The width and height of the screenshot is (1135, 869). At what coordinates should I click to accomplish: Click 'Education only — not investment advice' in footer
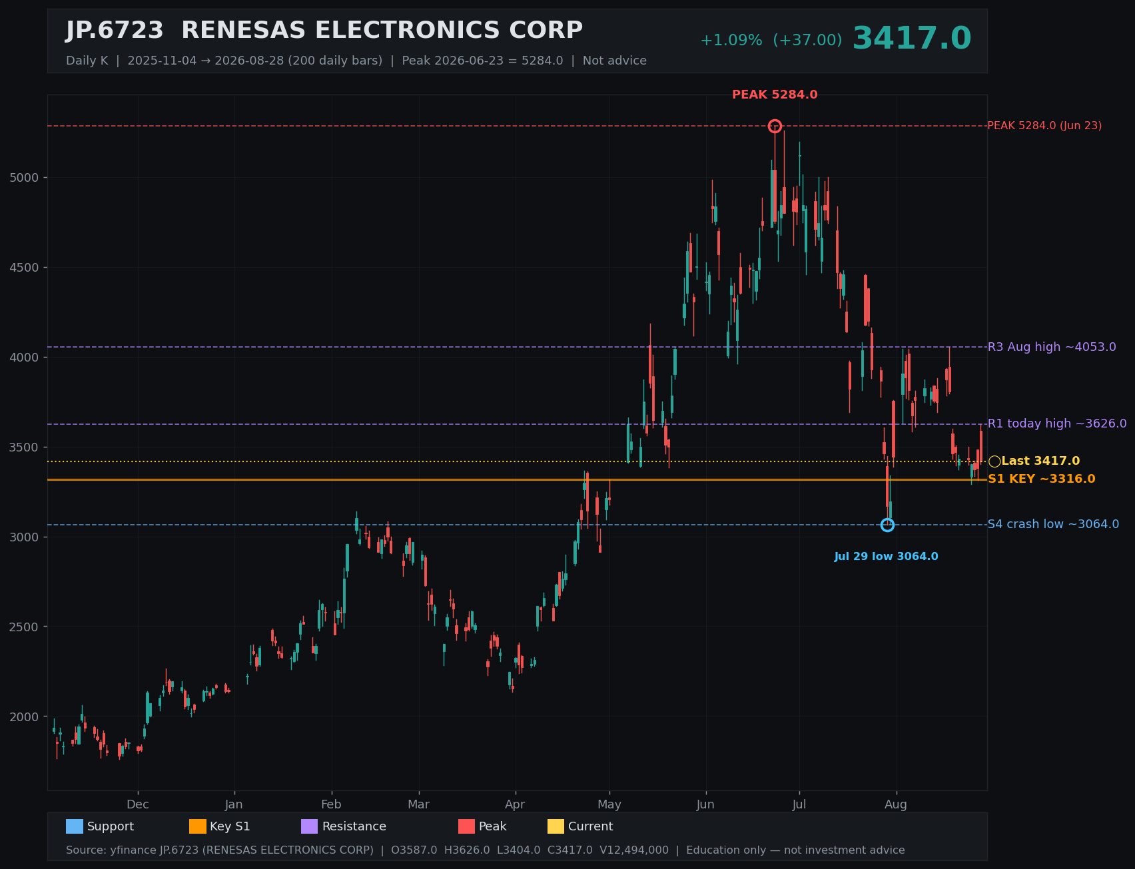click(x=795, y=850)
